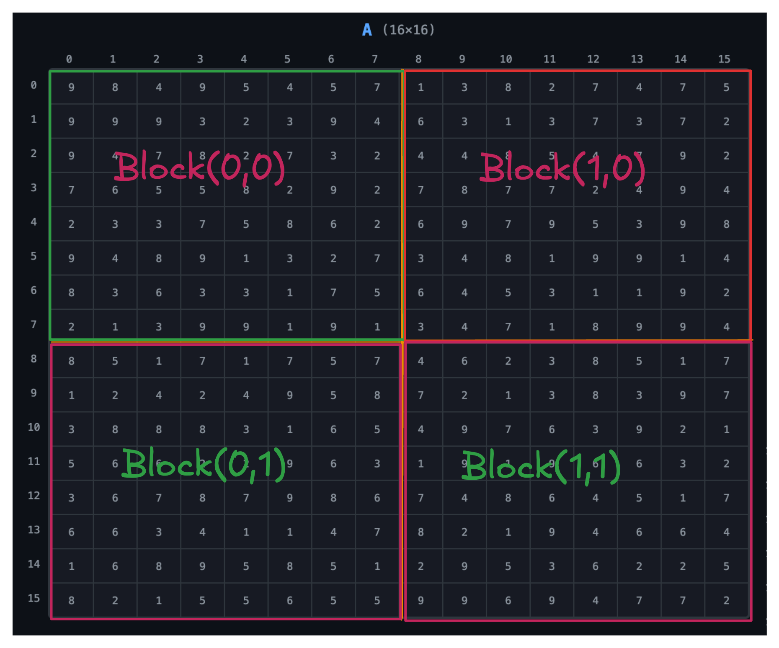Choose the cell at row 13, column 11

click(x=552, y=532)
